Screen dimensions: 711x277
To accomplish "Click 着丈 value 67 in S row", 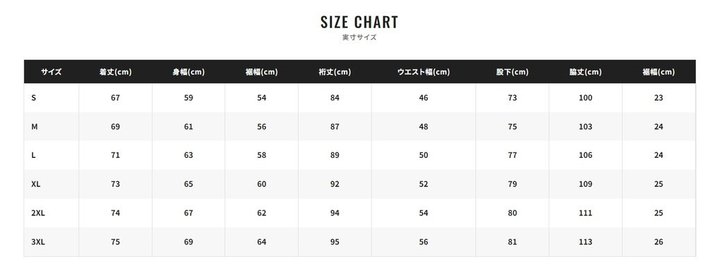I will click(x=115, y=98).
